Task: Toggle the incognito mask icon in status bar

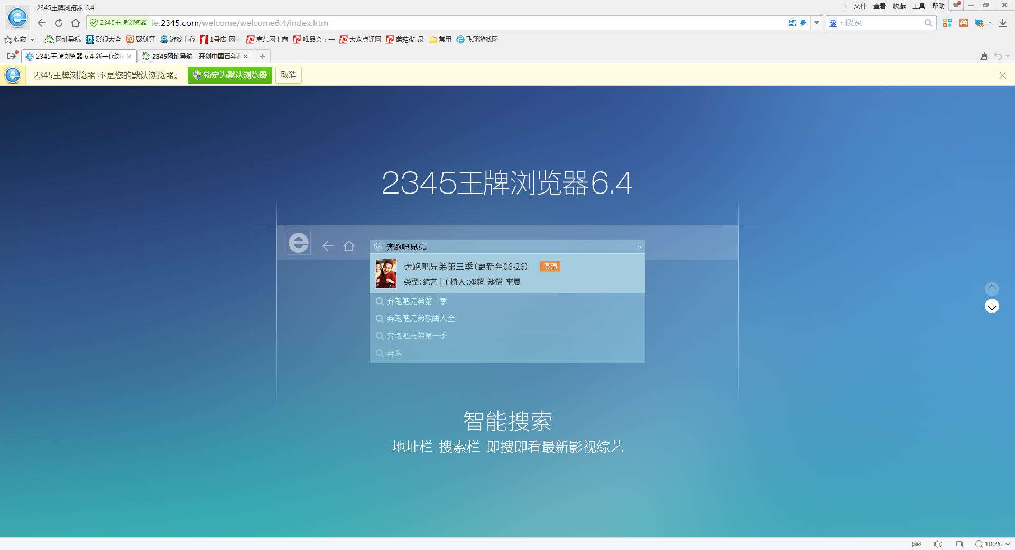Action: (x=917, y=544)
